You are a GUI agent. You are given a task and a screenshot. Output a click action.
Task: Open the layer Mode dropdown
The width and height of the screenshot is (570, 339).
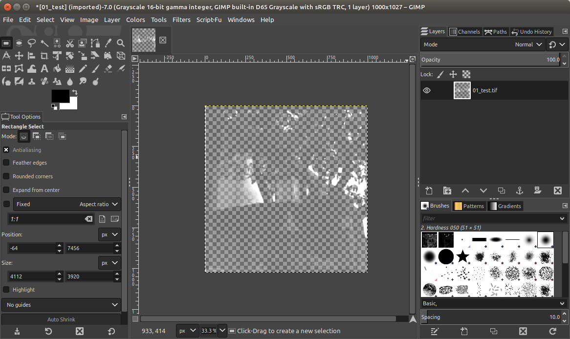click(482, 44)
